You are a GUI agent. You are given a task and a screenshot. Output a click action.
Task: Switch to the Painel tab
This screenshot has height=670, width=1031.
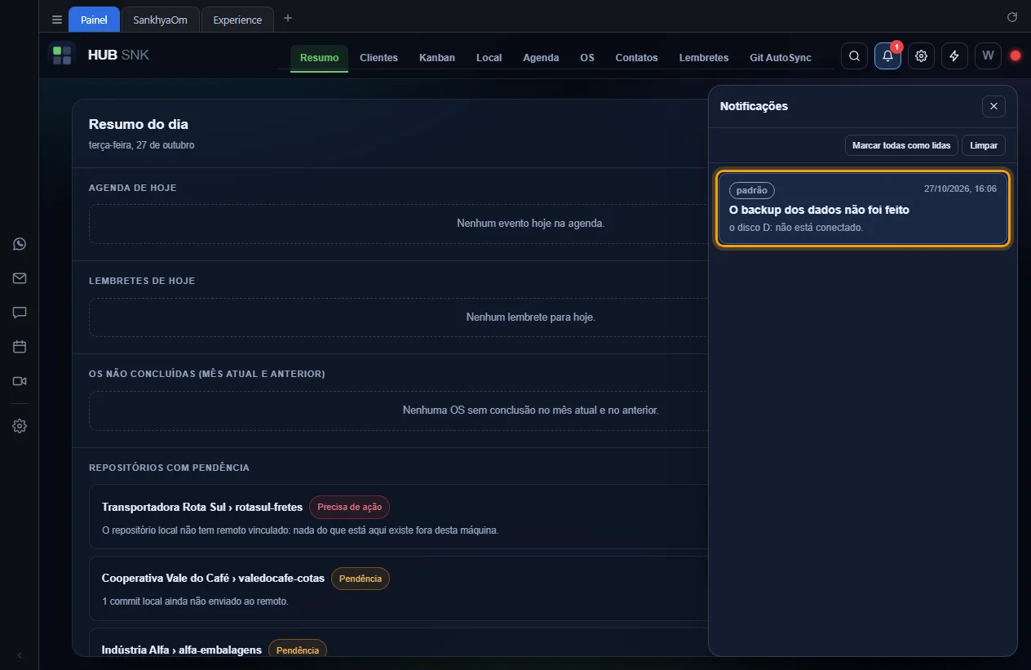click(94, 20)
